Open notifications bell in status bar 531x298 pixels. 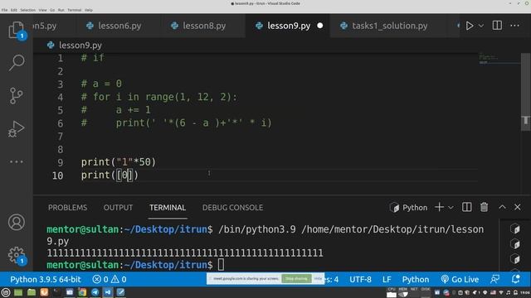515,279
